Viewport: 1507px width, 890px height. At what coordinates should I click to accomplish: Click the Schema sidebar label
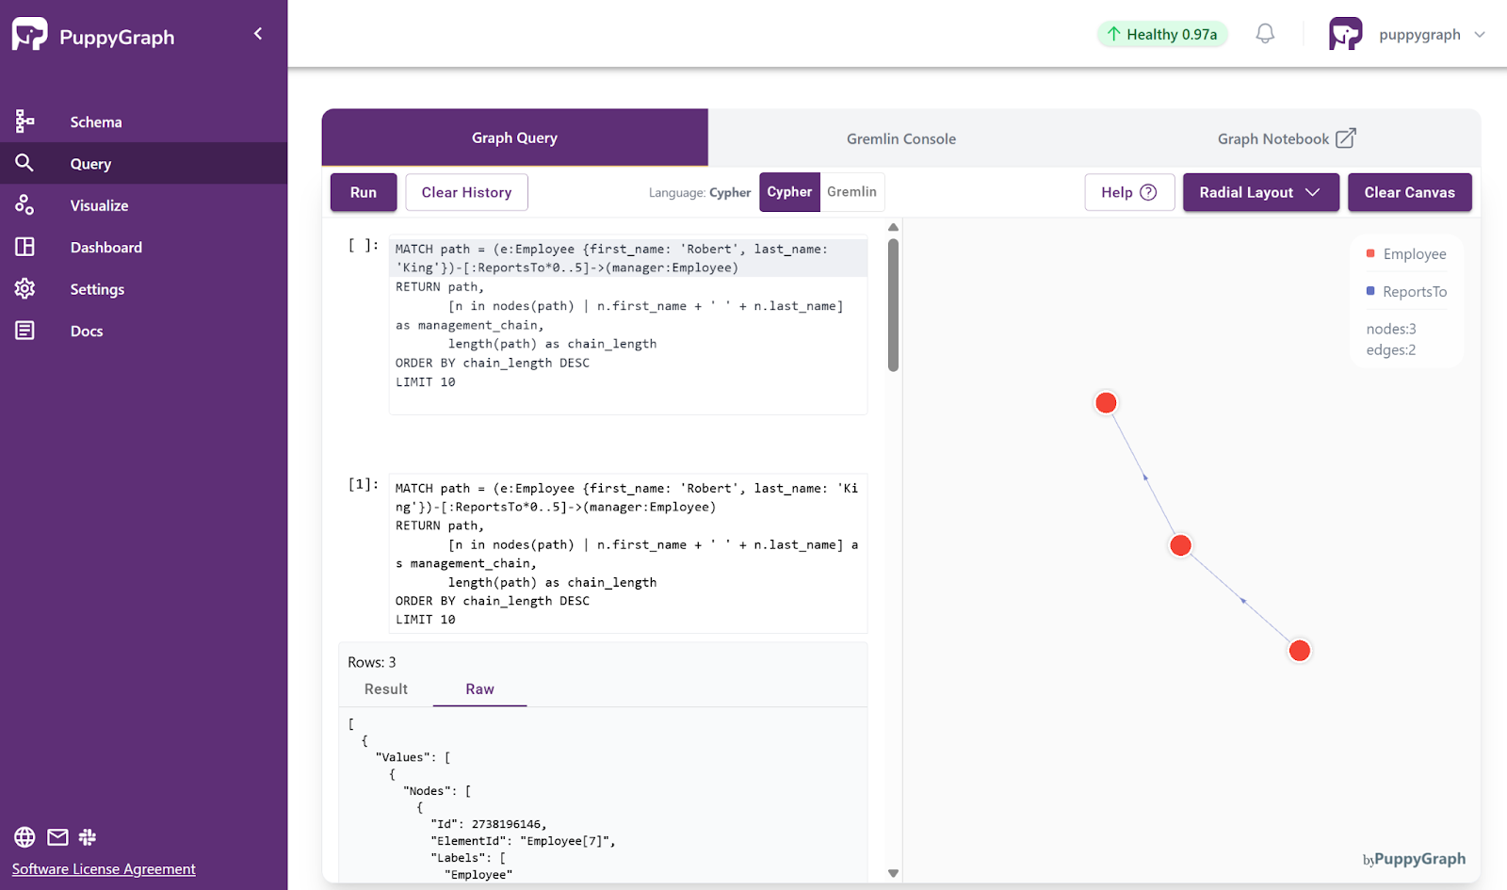[96, 122]
